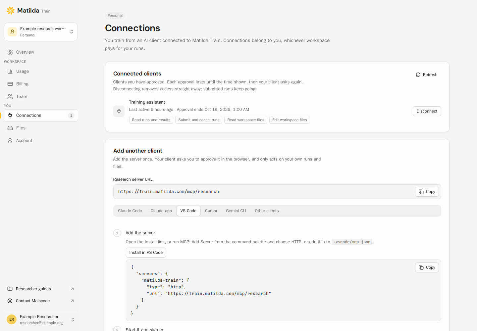
Task: Click the Files drive icon
Action: (x=10, y=128)
